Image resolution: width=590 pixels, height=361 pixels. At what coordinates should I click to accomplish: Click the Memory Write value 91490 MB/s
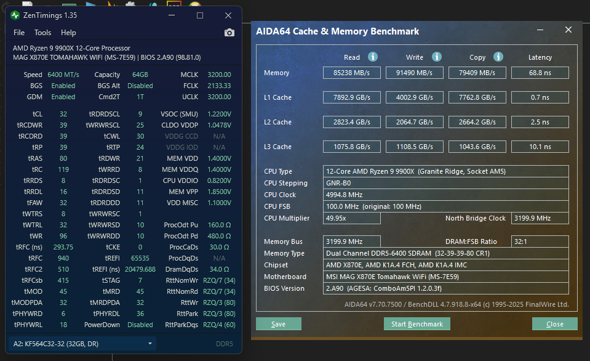414,73
